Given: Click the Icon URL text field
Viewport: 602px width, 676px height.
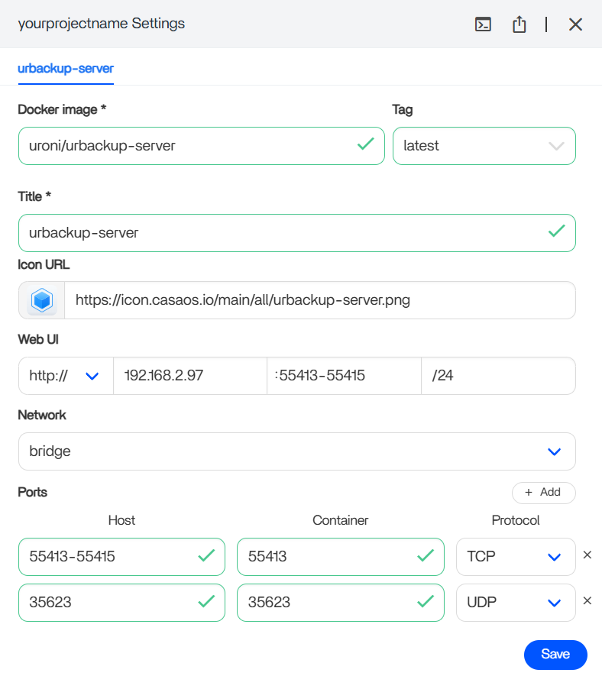Looking at the screenshot, I should point(319,300).
